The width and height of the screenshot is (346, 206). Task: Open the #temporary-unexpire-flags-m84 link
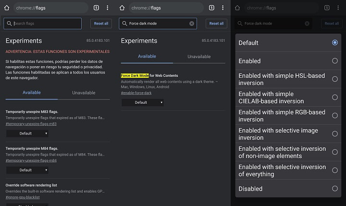[31, 160]
